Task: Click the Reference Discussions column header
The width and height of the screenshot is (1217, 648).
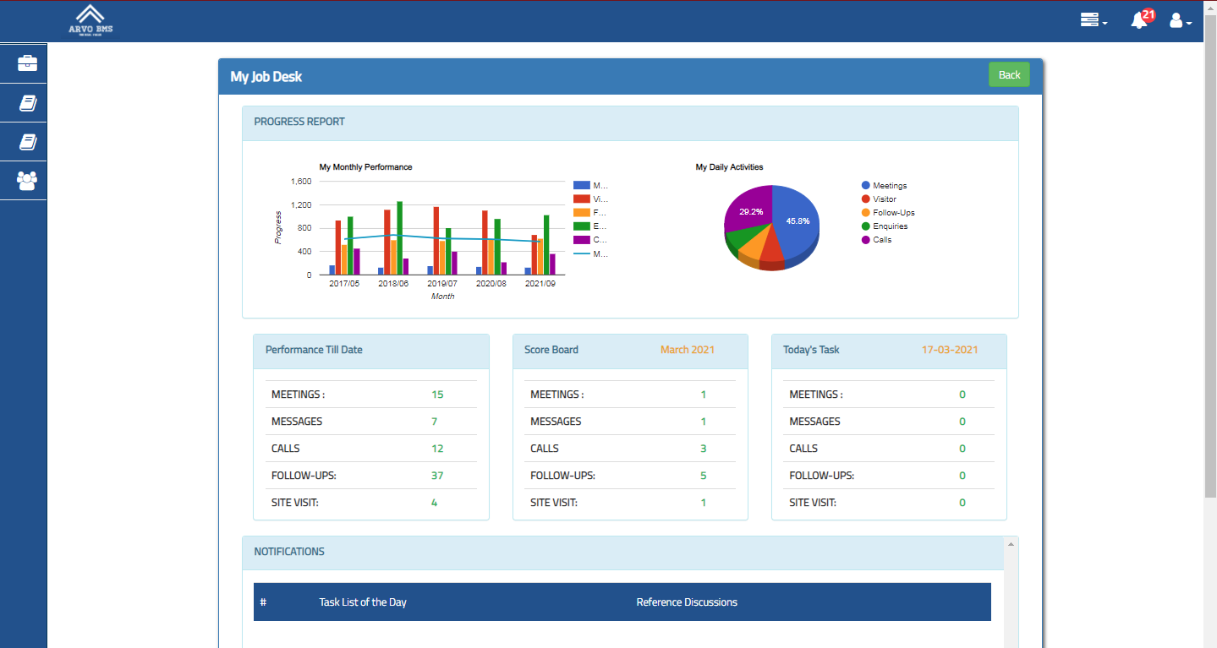Action: click(x=687, y=602)
